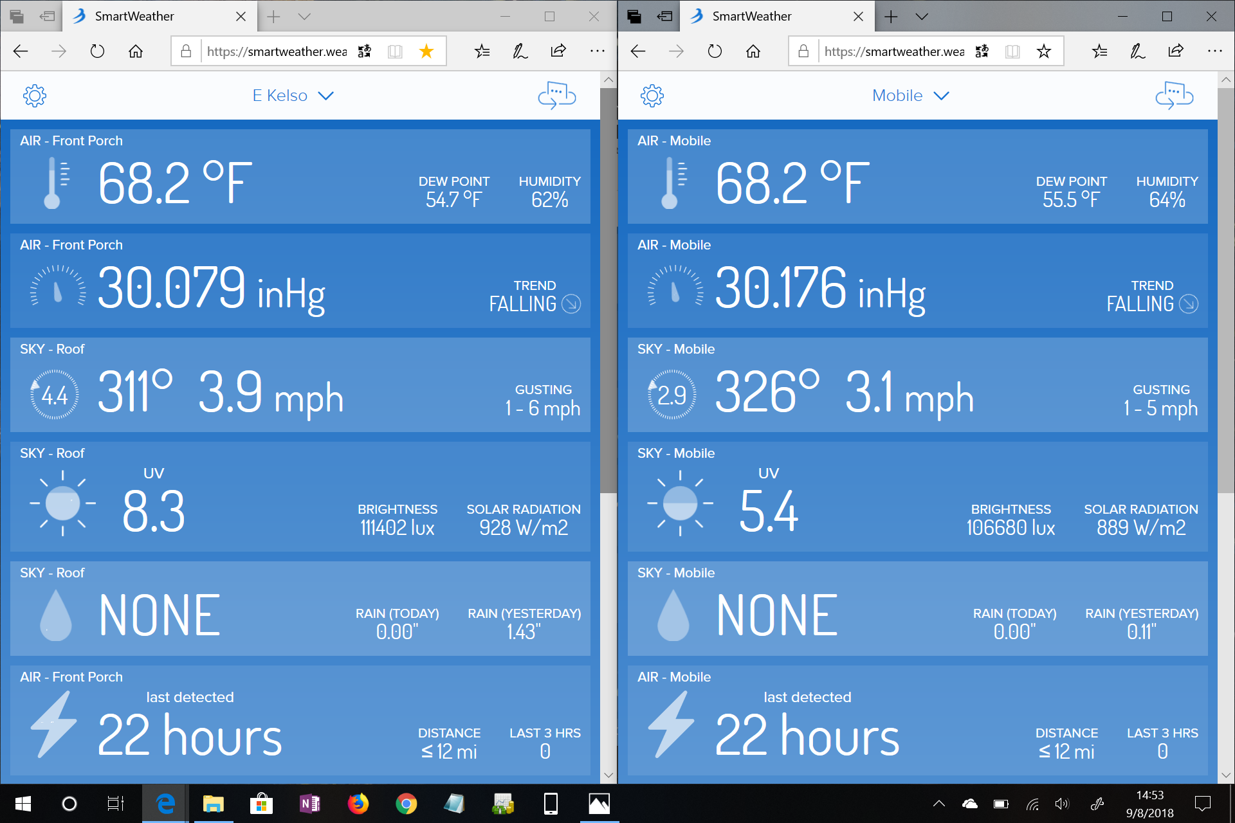The image size is (1235, 823).
Task: Launch Chrome from taskbar
Action: (406, 804)
